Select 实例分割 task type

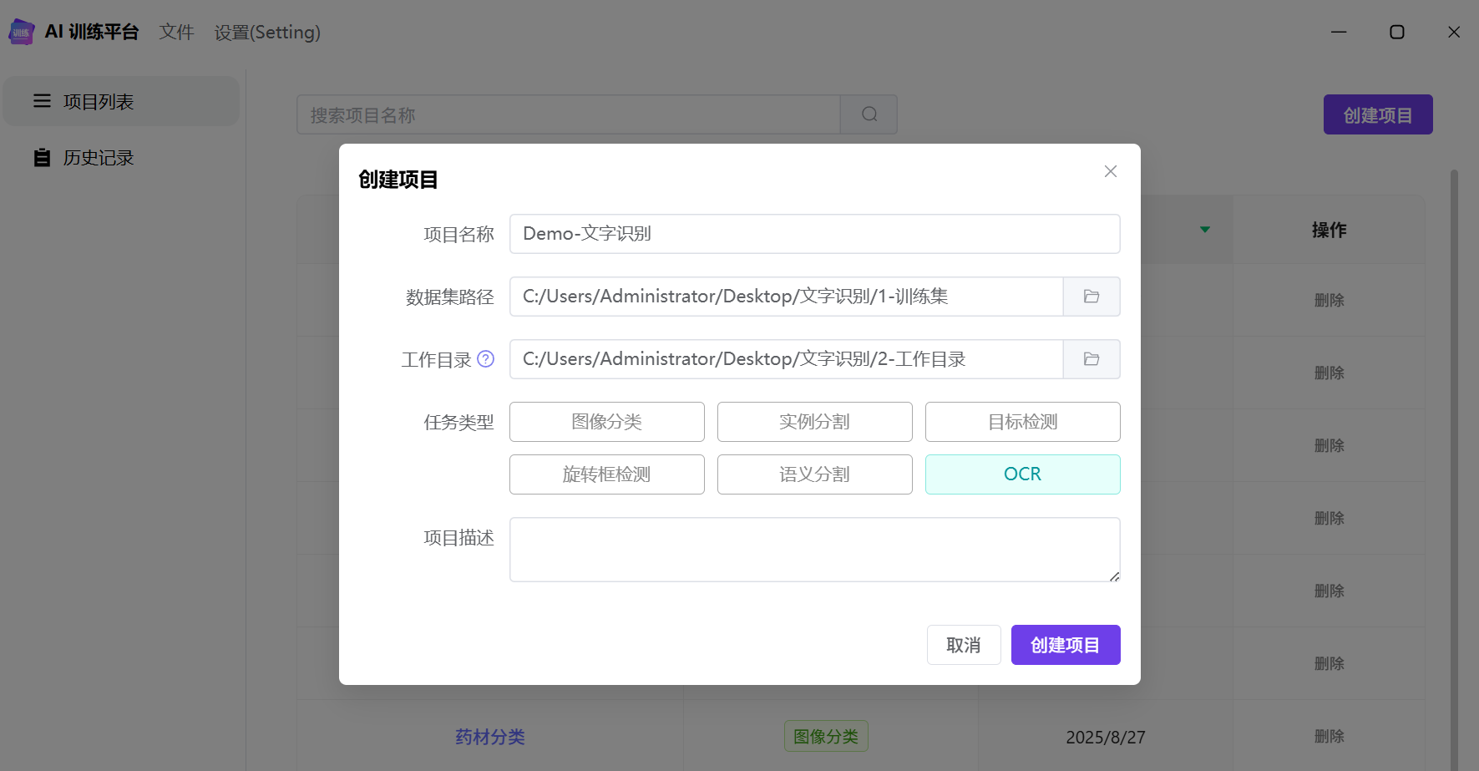pyautogui.click(x=814, y=422)
